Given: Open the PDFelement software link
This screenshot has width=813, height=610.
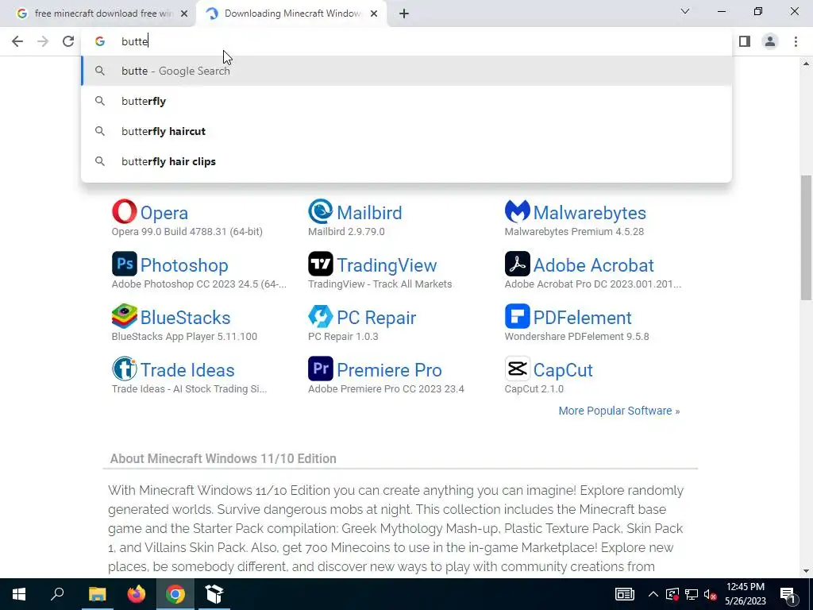Looking at the screenshot, I should pos(582,318).
